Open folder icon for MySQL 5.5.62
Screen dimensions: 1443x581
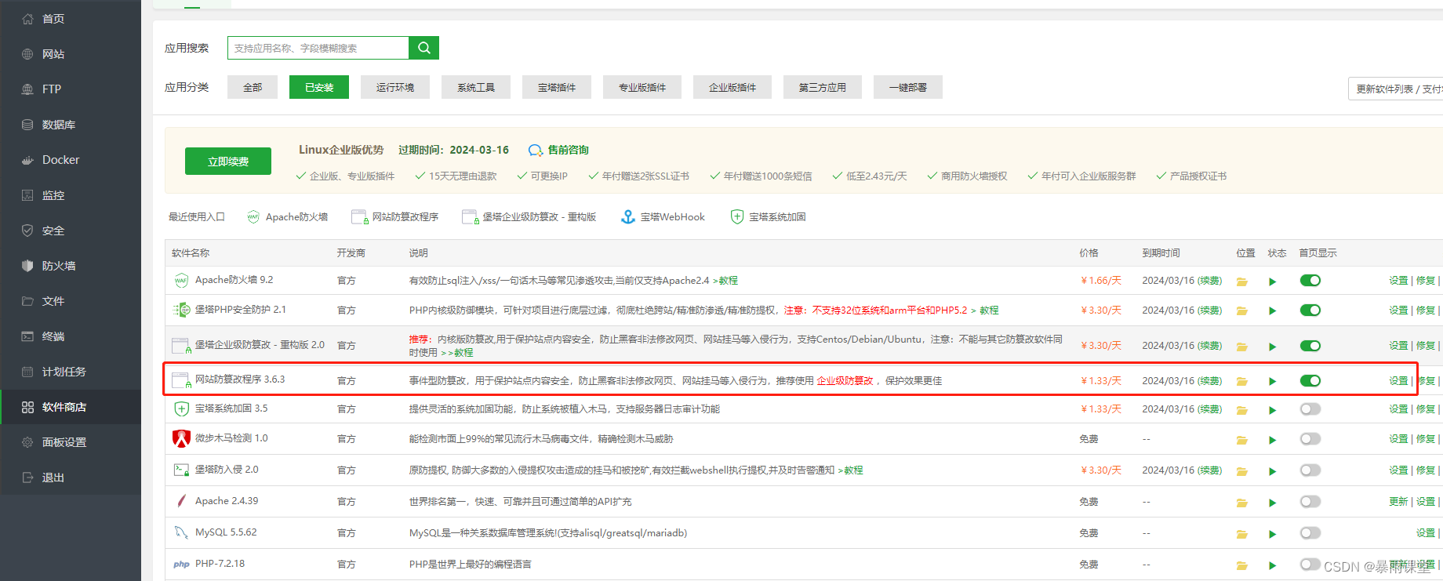1242,534
